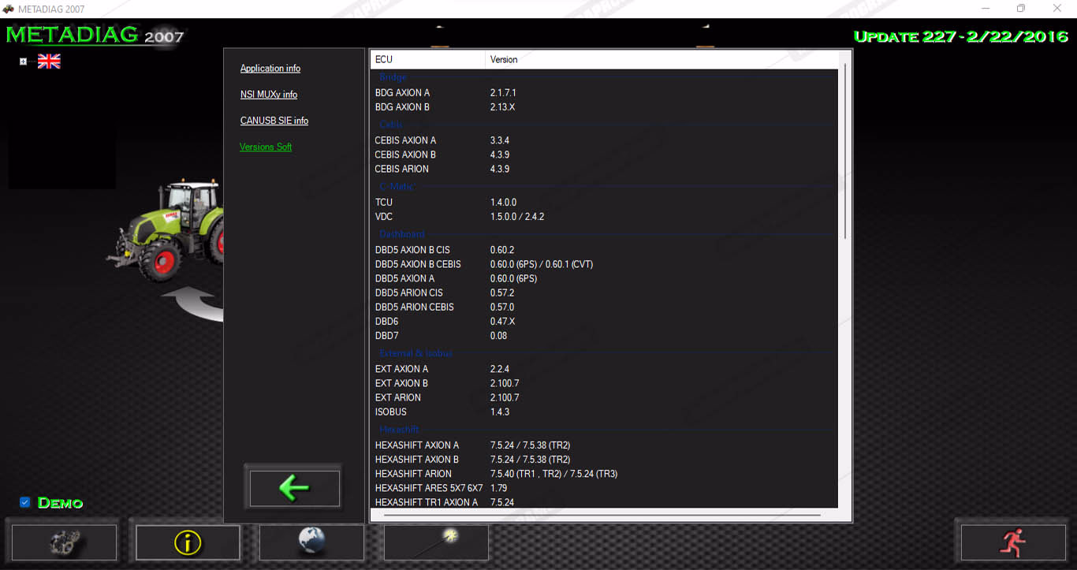
Task: Open the NSI MUXy info link
Action: pyautogui.click(x=269, y=95)
